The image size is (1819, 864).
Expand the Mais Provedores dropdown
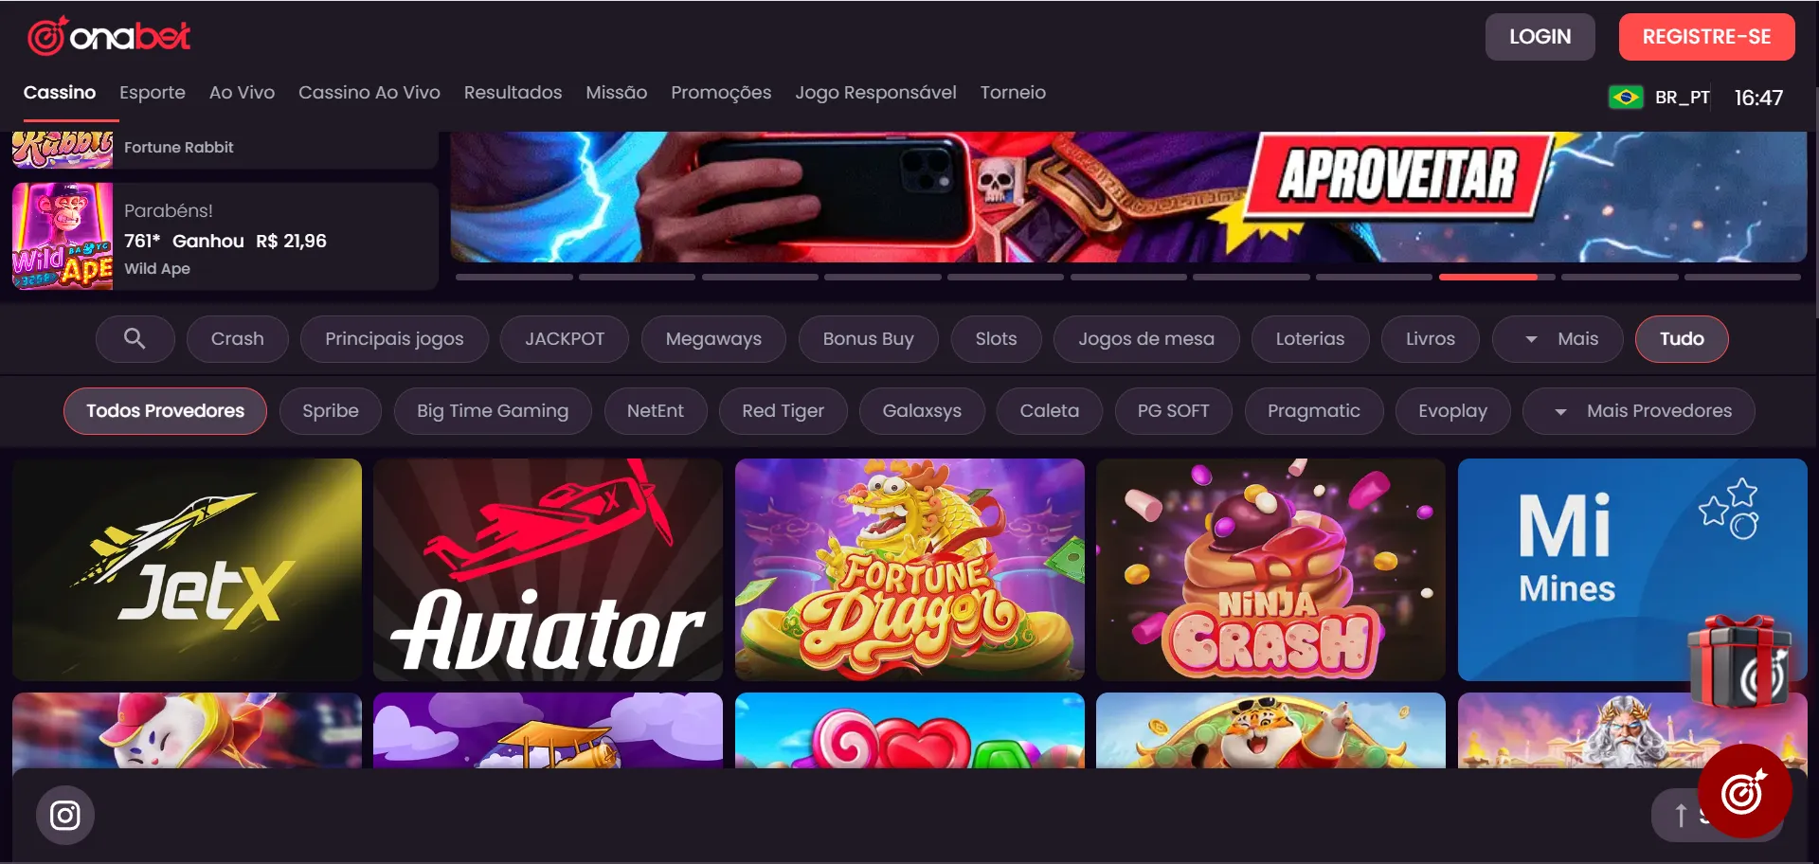[1638, 411]
